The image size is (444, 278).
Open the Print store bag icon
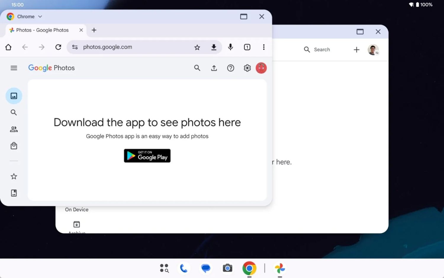(14, 146)
